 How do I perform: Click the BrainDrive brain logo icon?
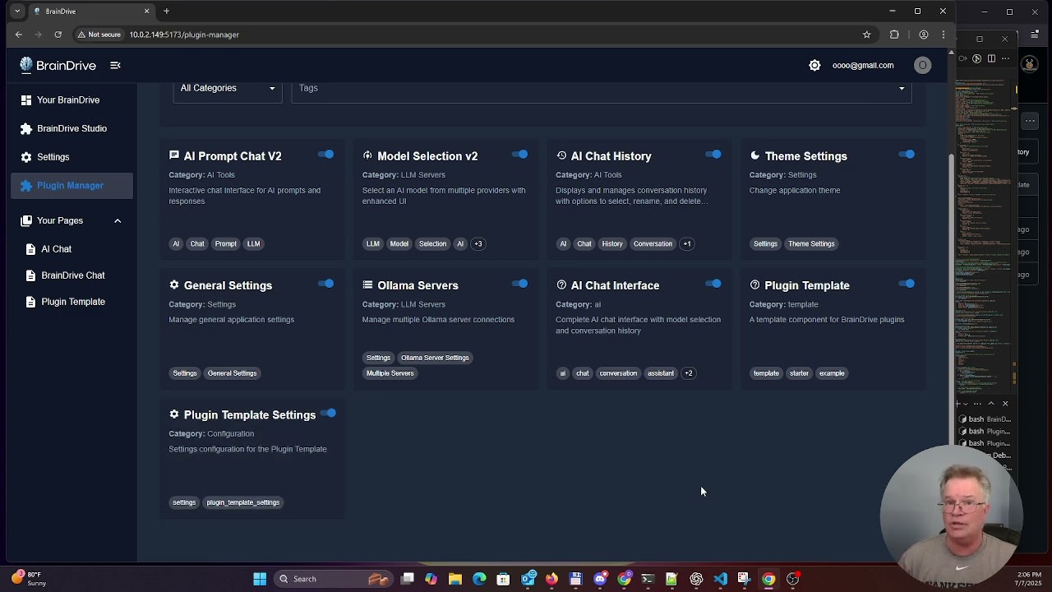[26, 65]
